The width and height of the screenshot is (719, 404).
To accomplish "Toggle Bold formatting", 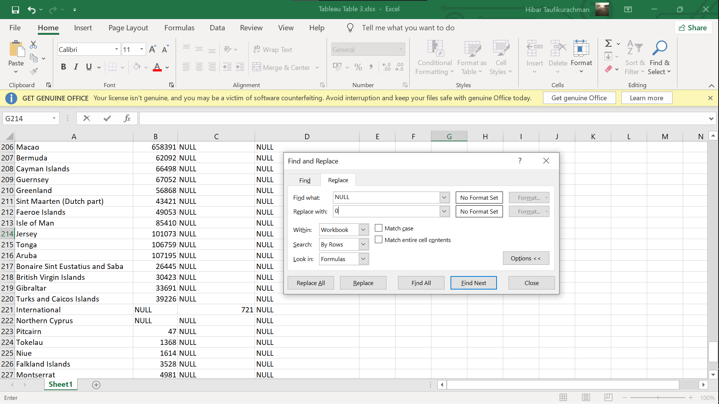I will tap(63, 67).
